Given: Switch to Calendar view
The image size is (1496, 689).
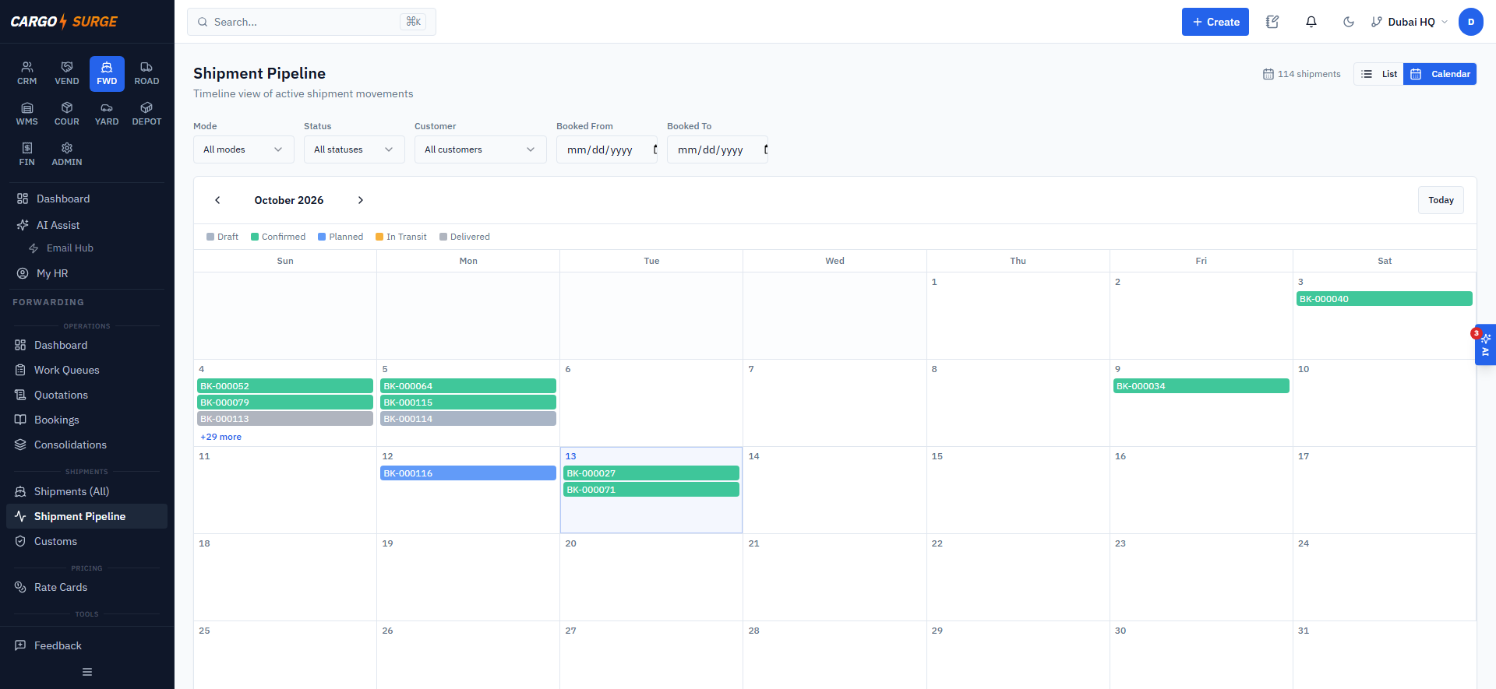Looking at the screenshot, I should [x=1440, y=74].
